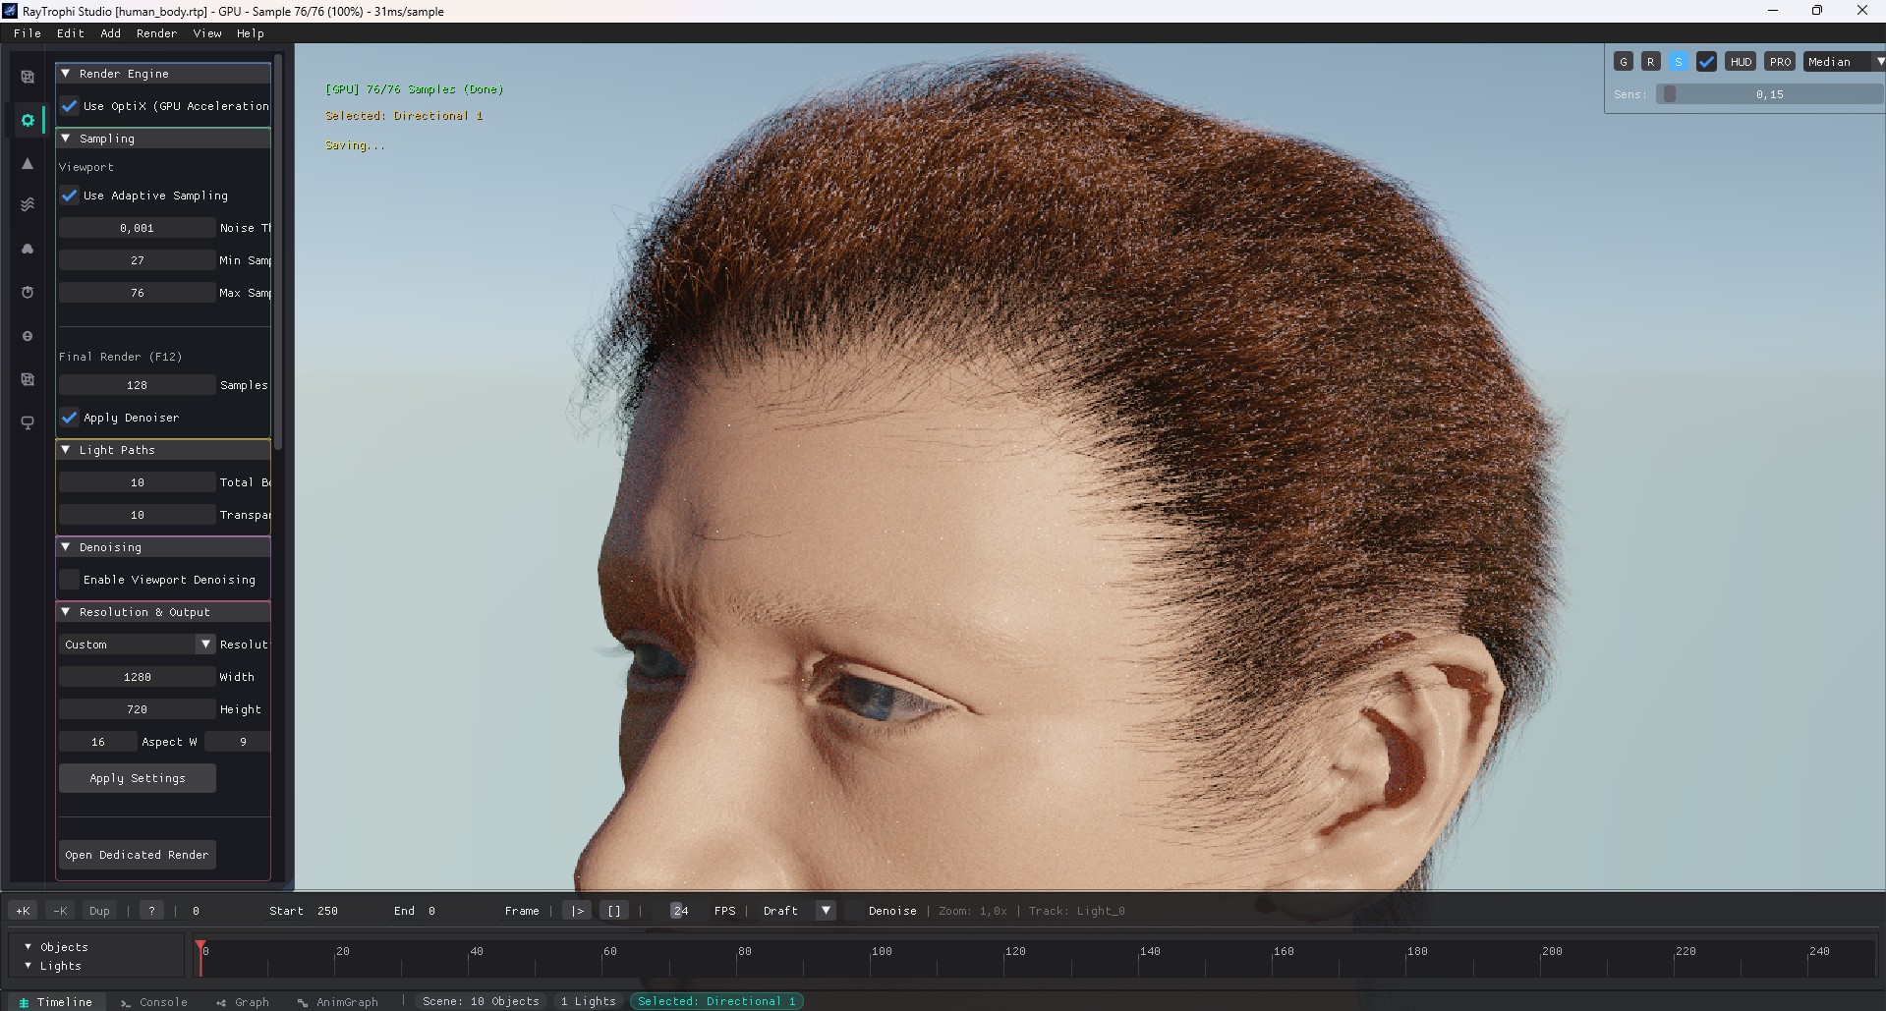The image size is (1886, 1011).
Task: Disable Use OptiX GPU Acceleration
Action: 69,106
